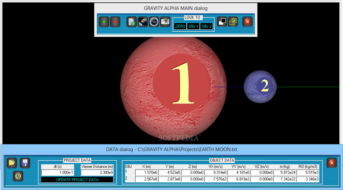Click the DATA dialog title bar text

pyautogui.click(x=172, y=149)
